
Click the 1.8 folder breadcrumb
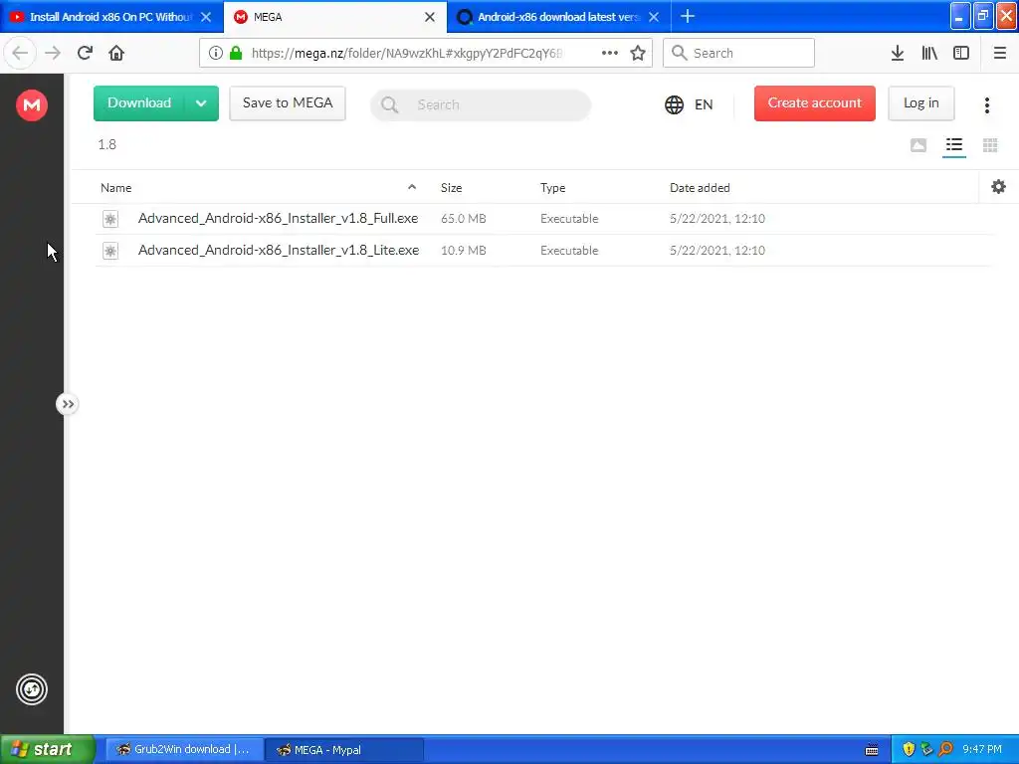[x=107, y=145]
